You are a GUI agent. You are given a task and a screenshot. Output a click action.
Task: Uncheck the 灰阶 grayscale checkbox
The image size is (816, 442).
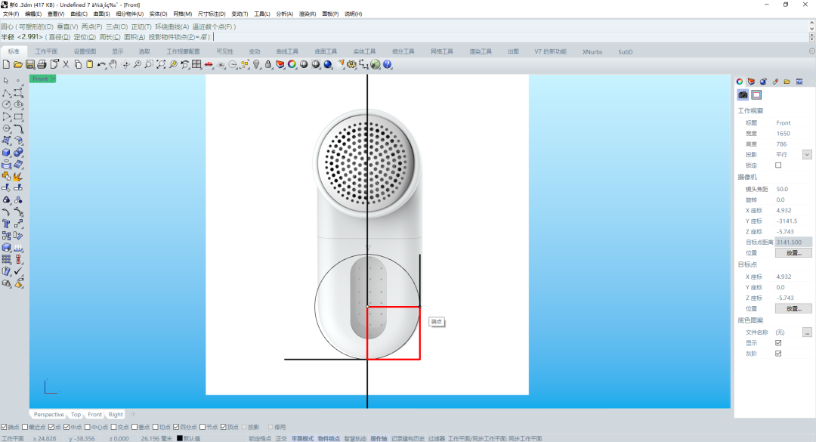pos(778,353)
